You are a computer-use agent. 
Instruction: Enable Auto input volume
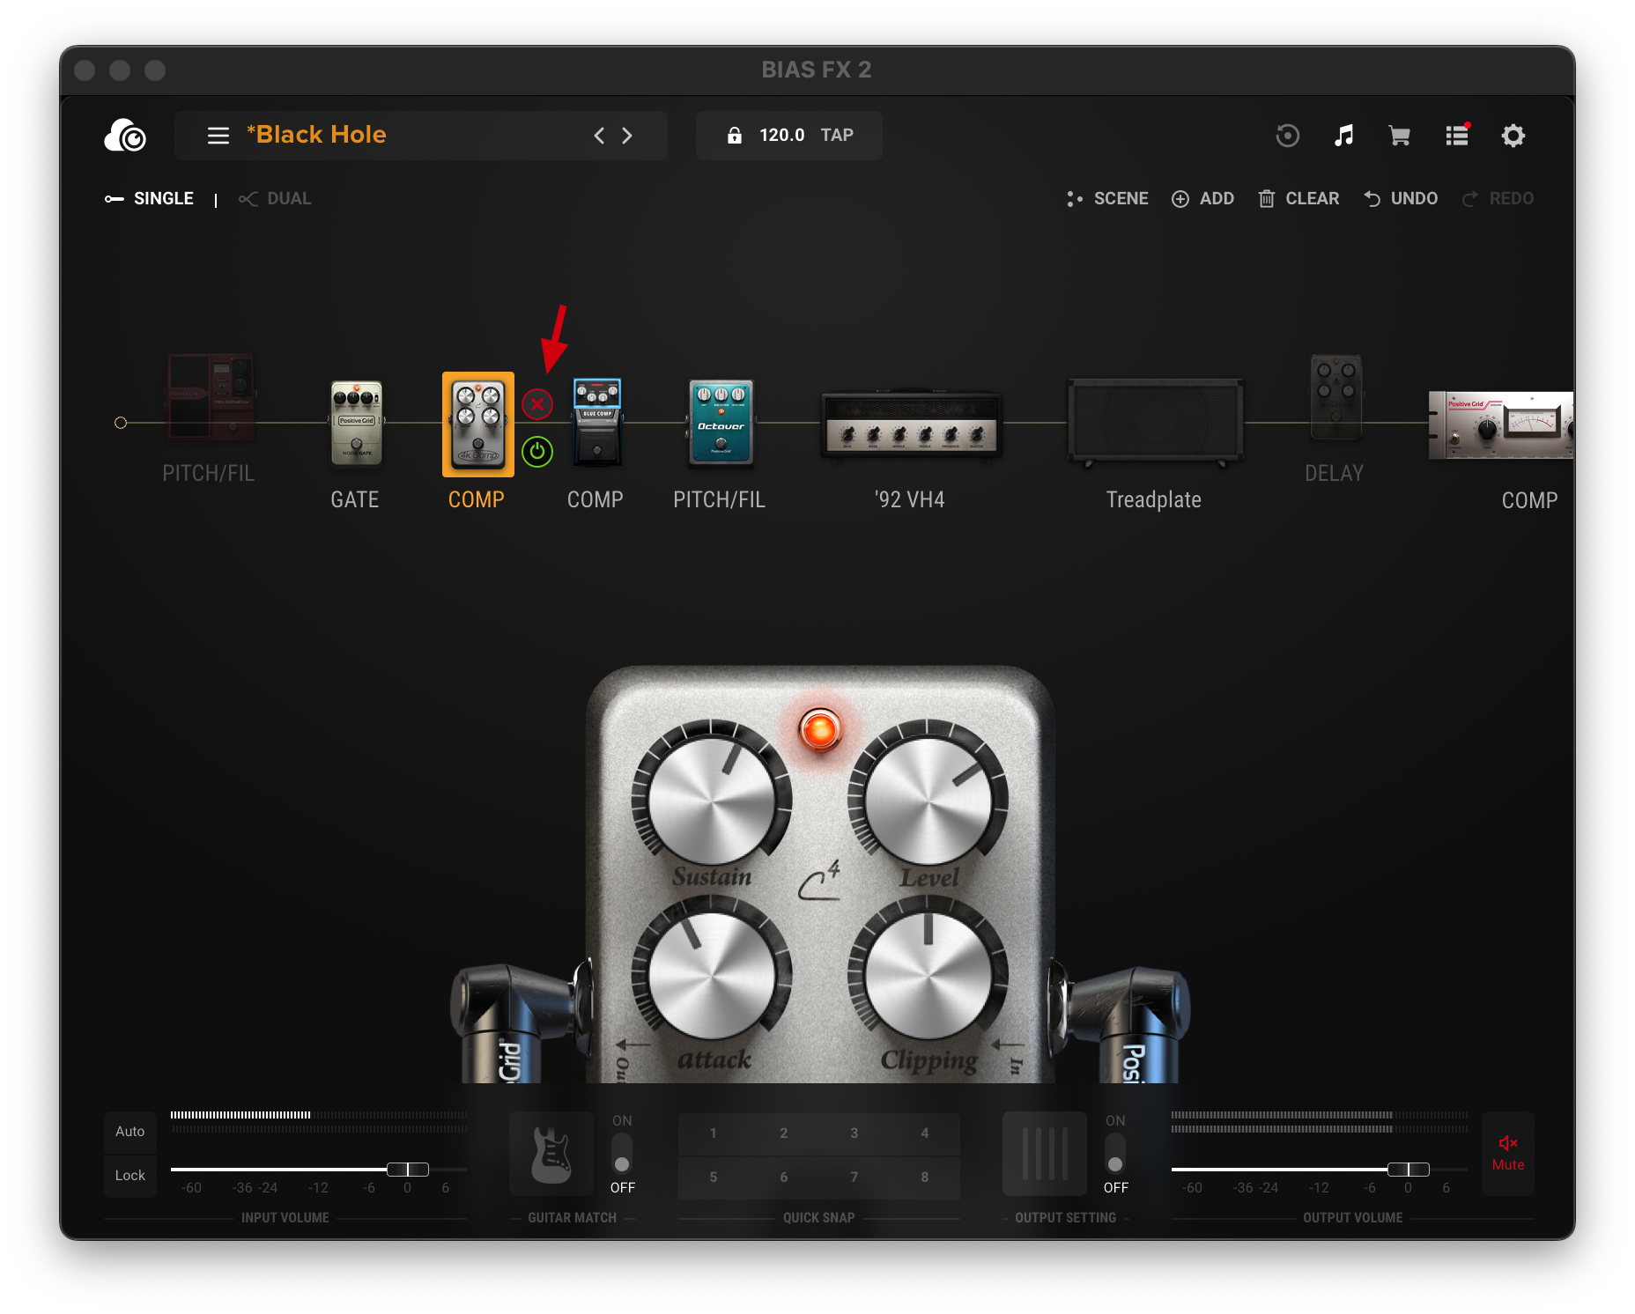[129, 1132]
